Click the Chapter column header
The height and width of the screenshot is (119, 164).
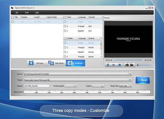pos(27,17)
